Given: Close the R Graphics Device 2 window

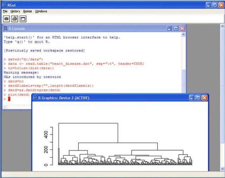Looking at the screenshot, I should 205,98.
